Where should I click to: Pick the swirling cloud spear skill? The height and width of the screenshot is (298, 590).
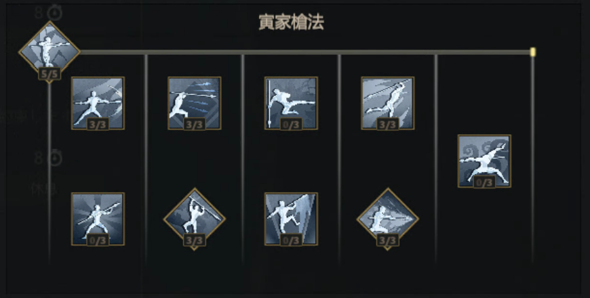pos(484,161)
